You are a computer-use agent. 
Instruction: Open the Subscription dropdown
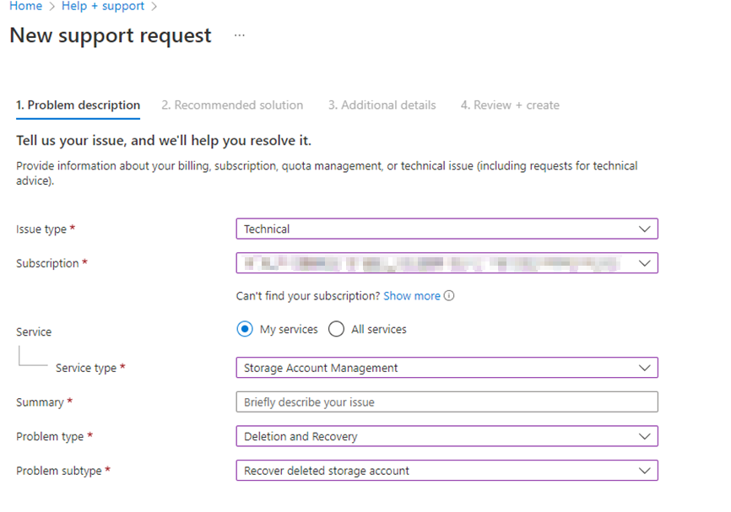tap(447, 262)
